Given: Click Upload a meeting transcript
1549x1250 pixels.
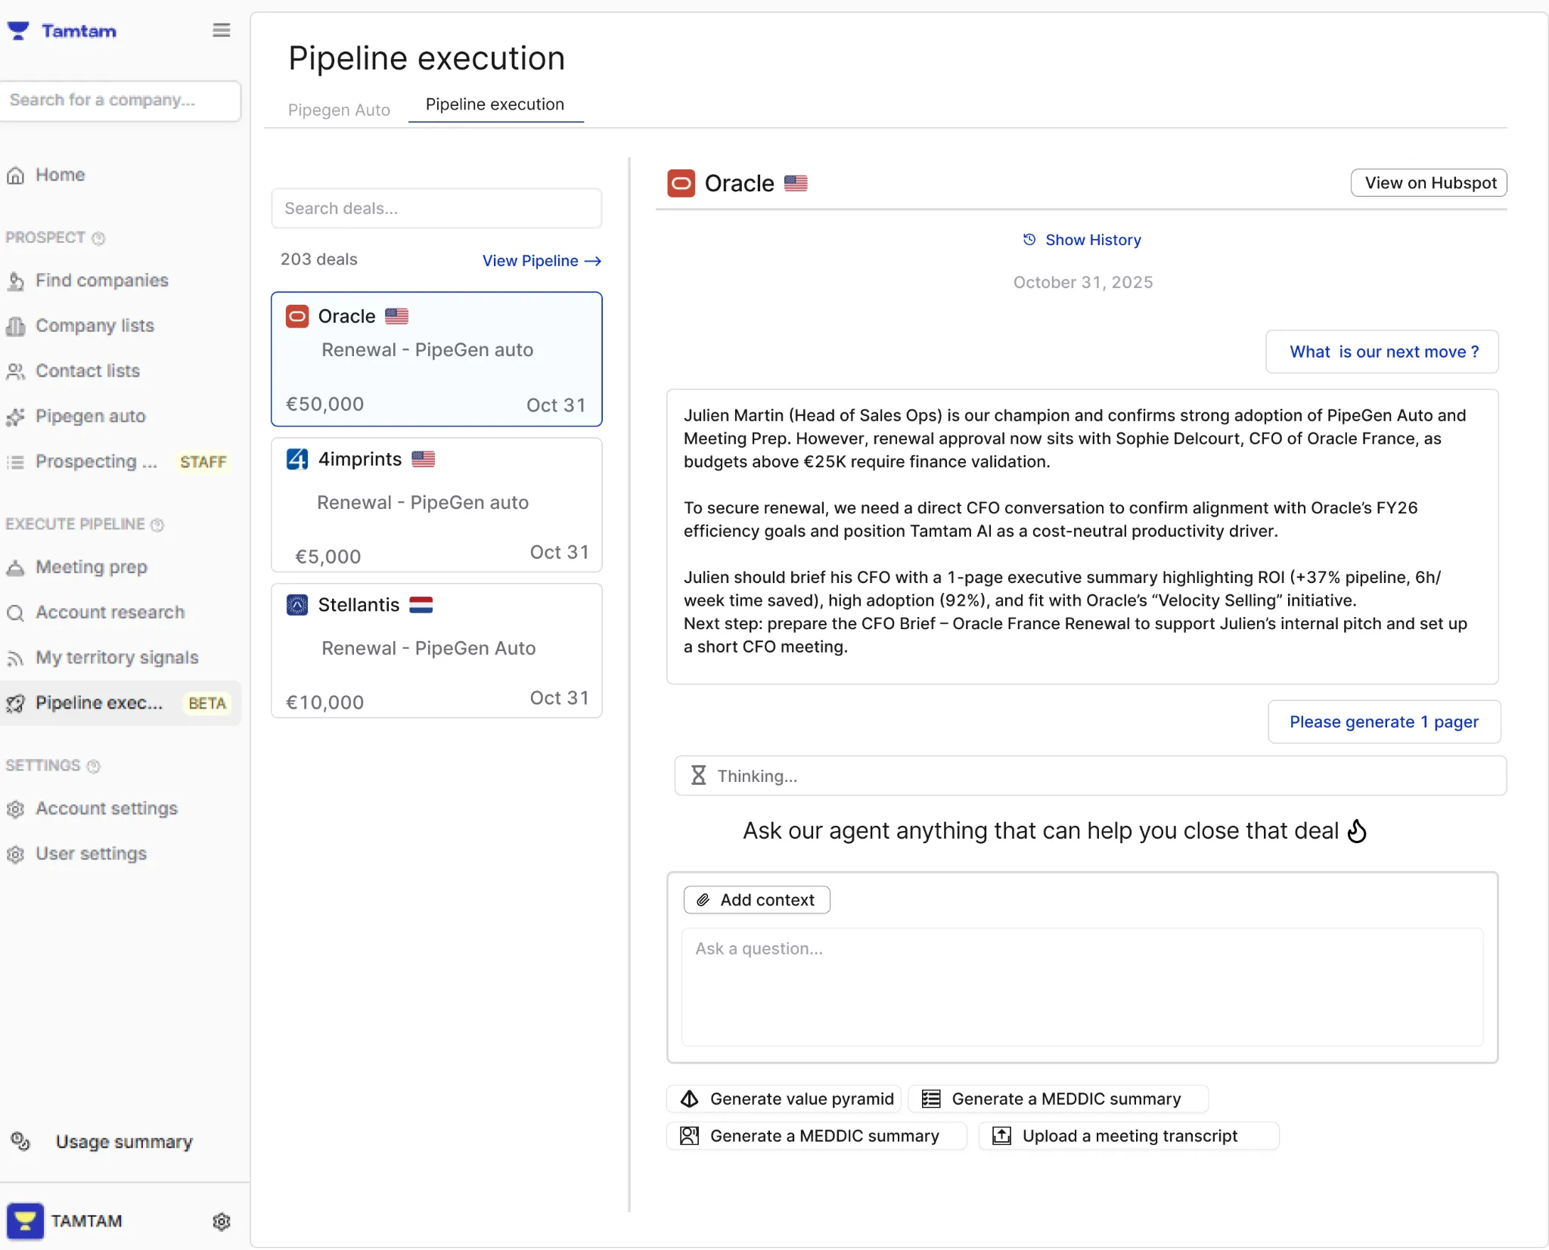Looking at the screenshot, I should coord(1128,1136).
